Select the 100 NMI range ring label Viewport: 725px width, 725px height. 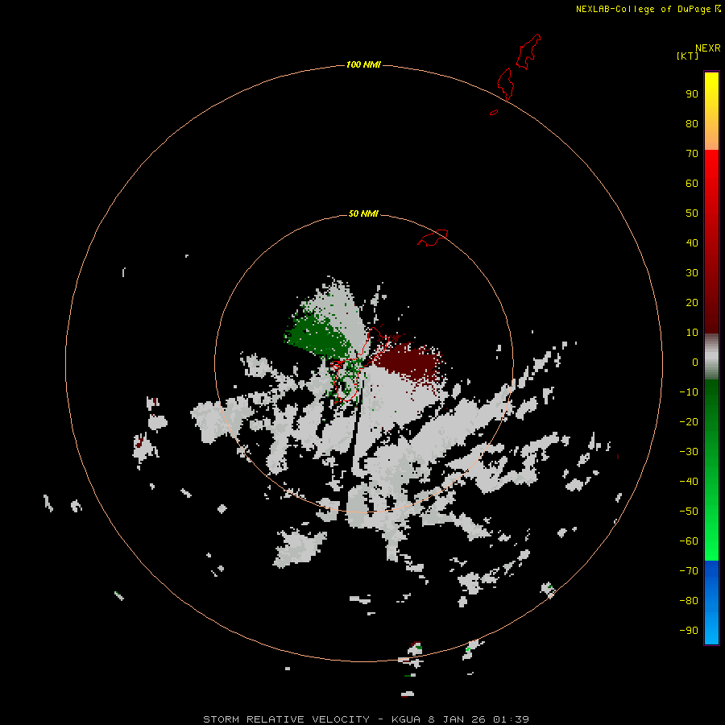point(363,64)
